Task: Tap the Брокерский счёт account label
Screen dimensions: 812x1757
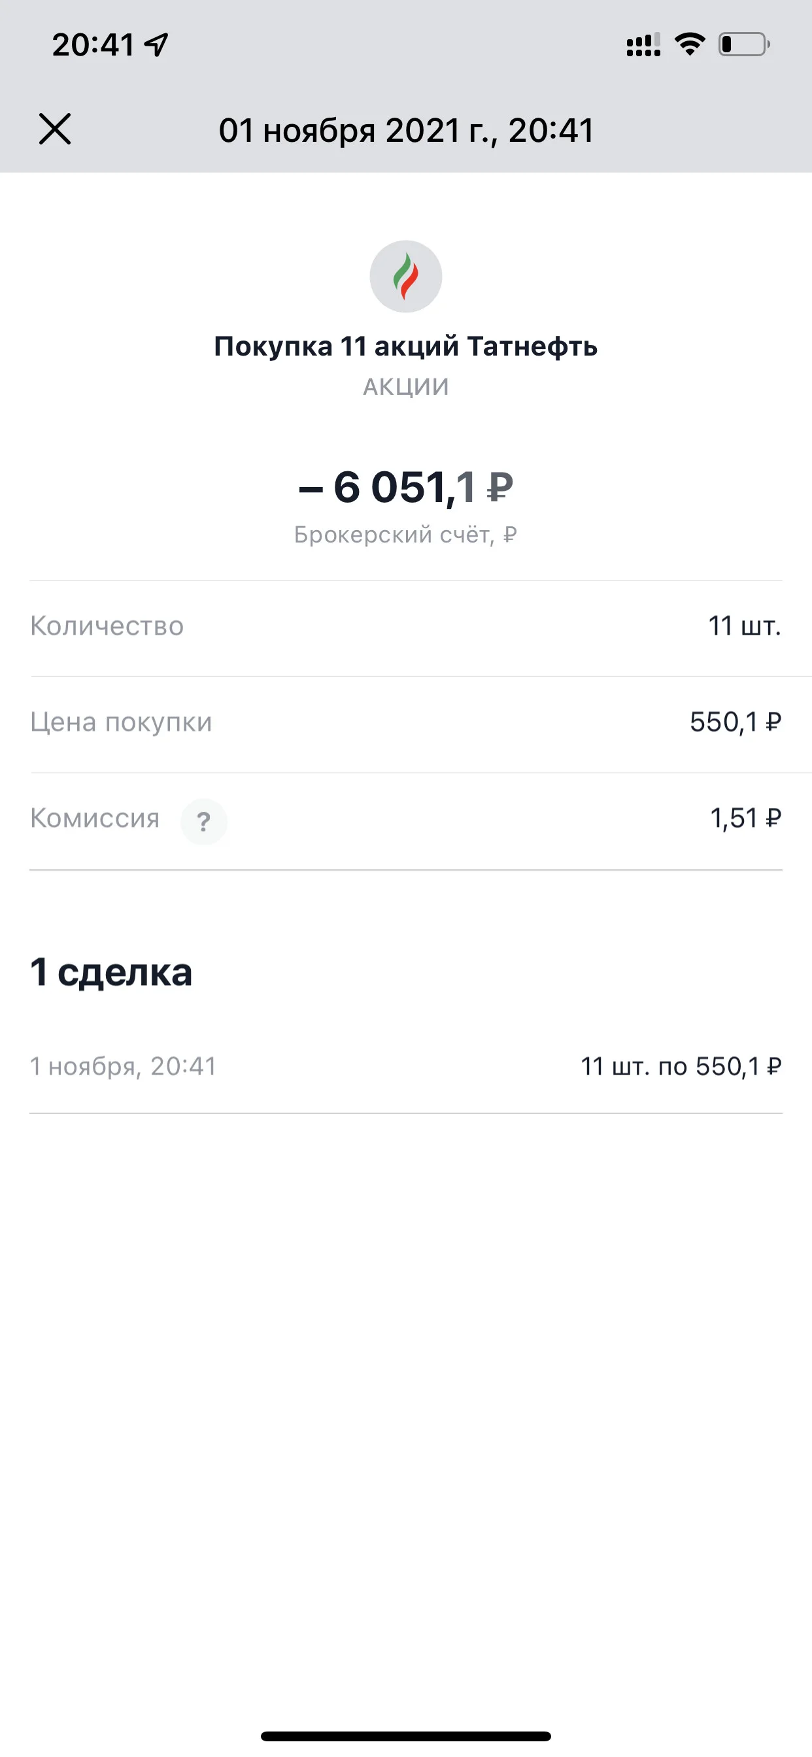Action: coord(406,535)
